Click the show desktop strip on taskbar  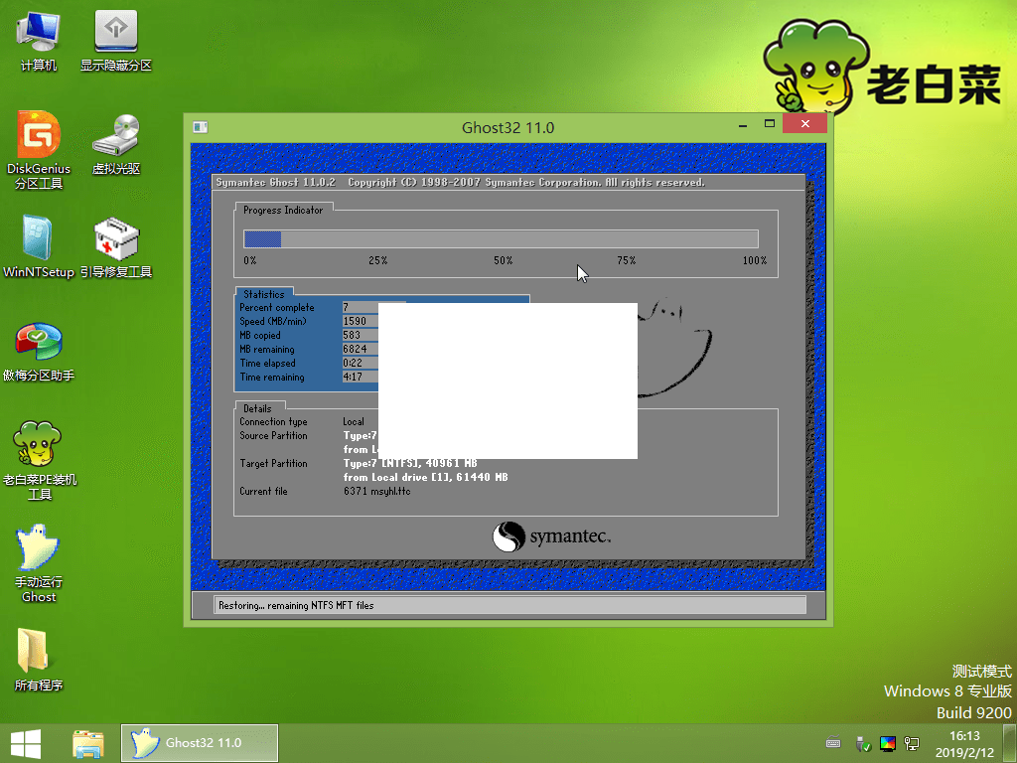tap(1010, 743)
